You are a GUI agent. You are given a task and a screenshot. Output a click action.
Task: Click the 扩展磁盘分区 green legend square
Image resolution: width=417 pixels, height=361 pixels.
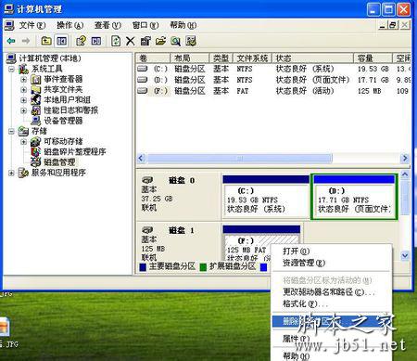click(x=203, y=267)
